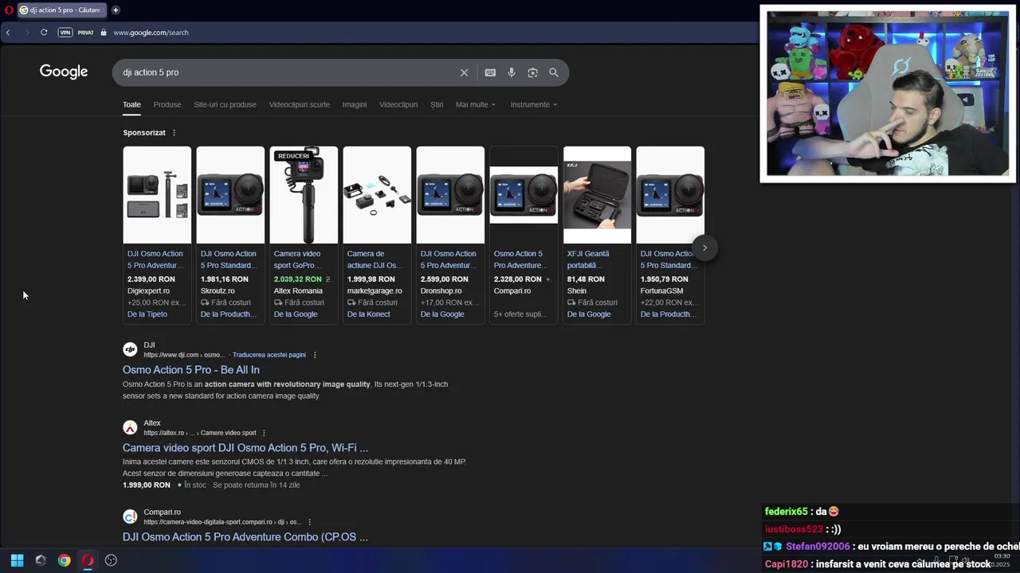The width and height of the screenshot is (1020, 573).
Task: Switch to the Produse tab
Action: pos(167,104)
